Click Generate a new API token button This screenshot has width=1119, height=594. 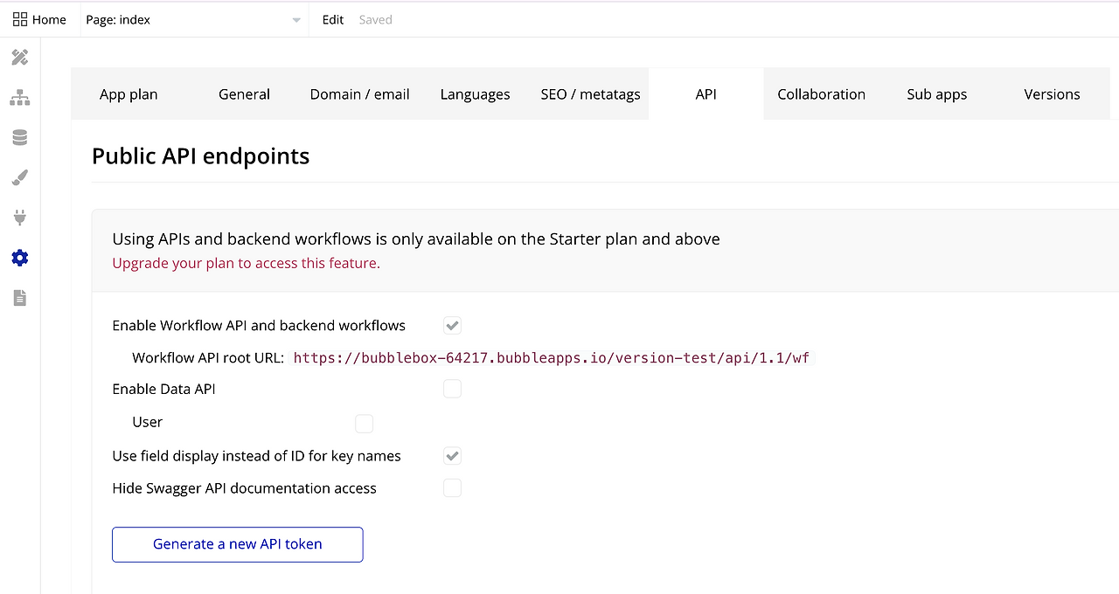[237, 544]
